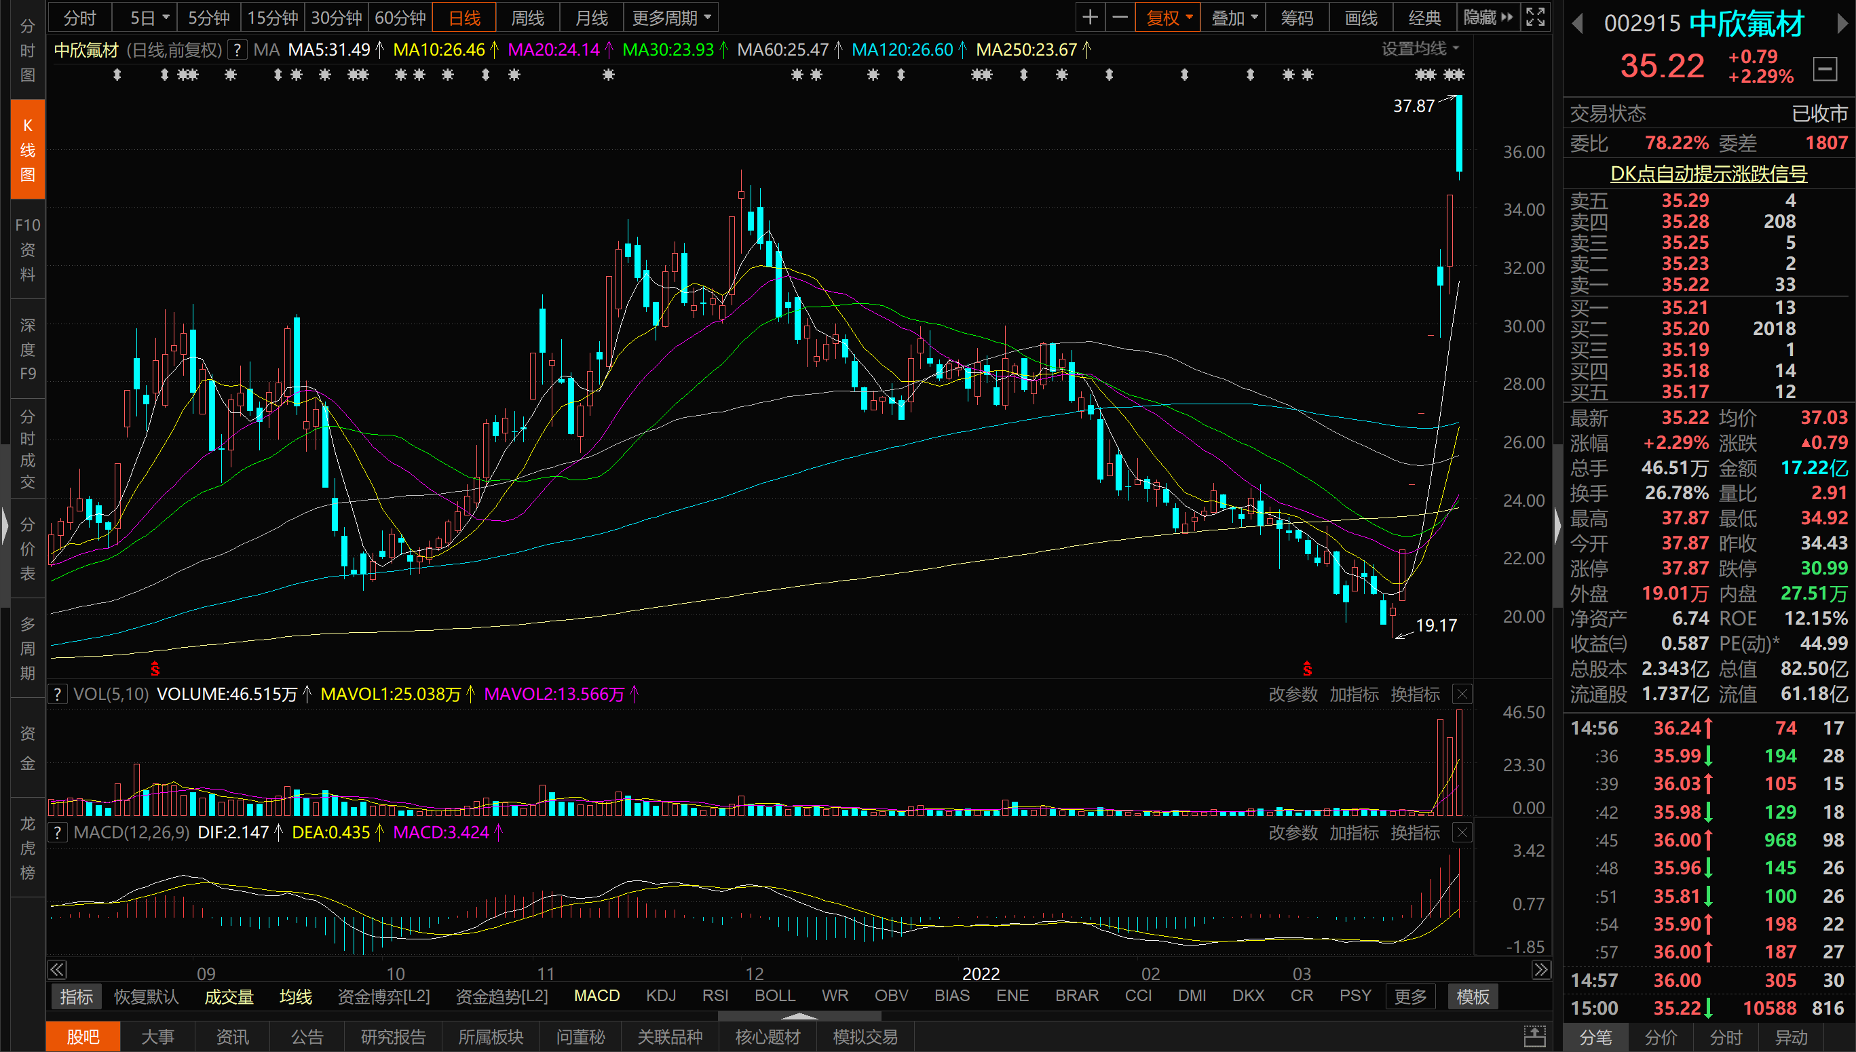Go to previous stock arrow
The height and width of the screenshot is (1052, 1856).
coord(1578,24)
